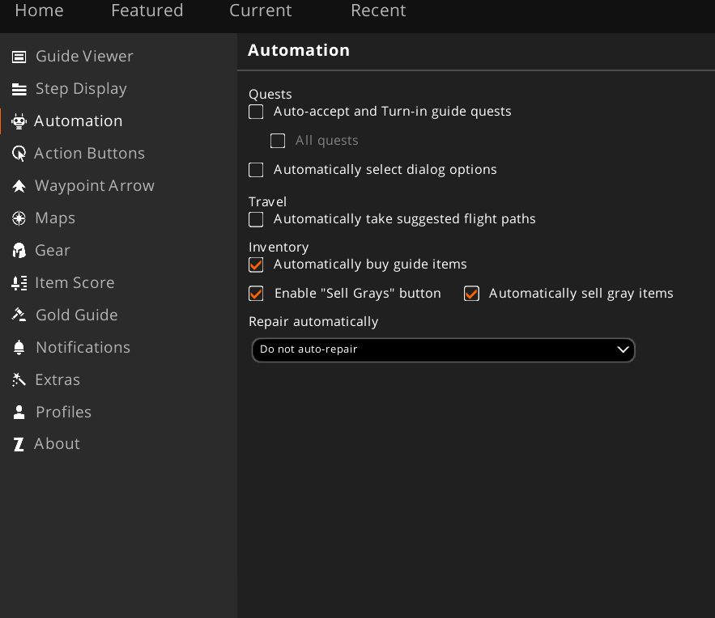Viewport: 715px width, 618px height.
Task: Disable the Enable "Sell Grays" button checkbox
Action: (256, 294)
